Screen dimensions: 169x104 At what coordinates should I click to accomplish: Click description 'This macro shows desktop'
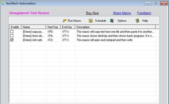[115, 36]
